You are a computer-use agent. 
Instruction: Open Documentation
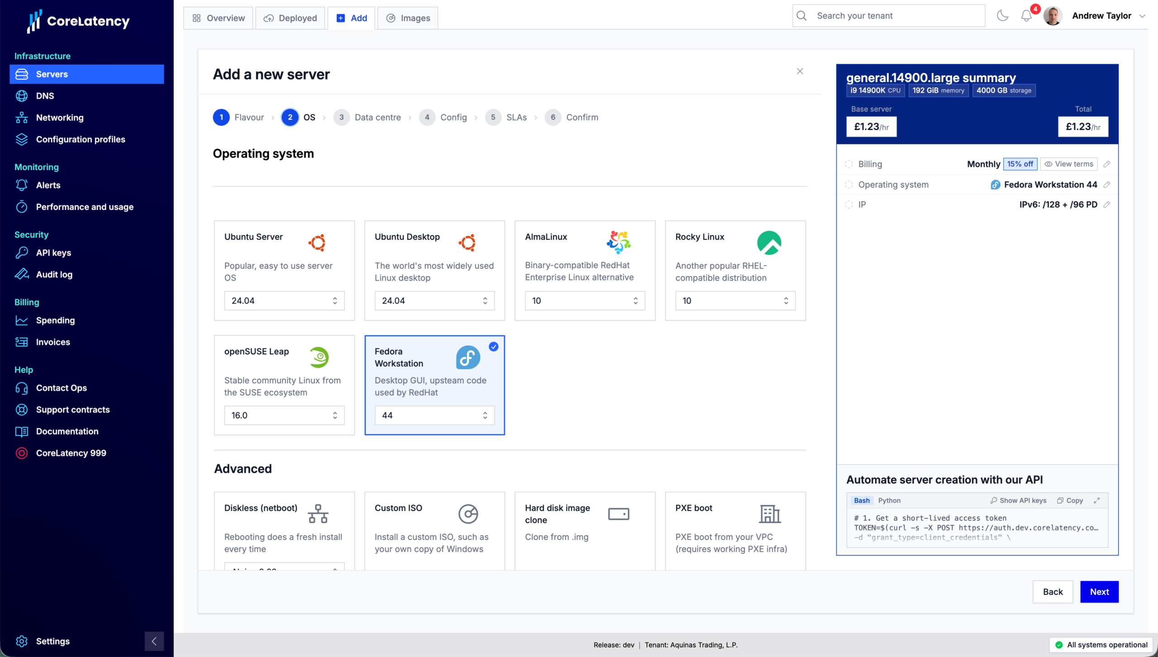click(x=86, y=431)
